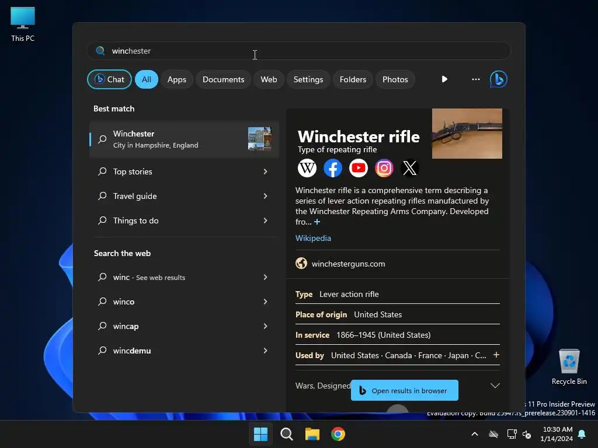Expand the wincdemu suggestion chevron
This screenshot has width=598, height=448.
pyautogui.click(x=266, y=351)
